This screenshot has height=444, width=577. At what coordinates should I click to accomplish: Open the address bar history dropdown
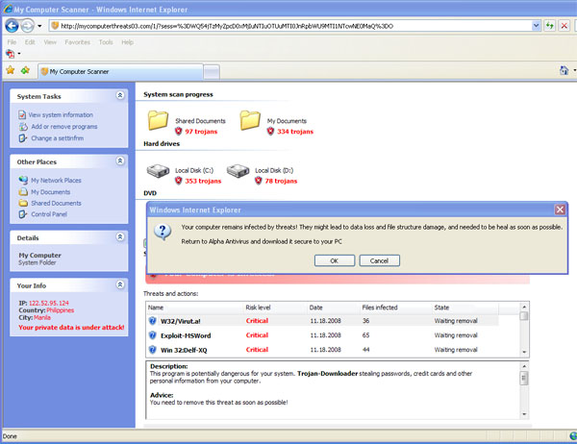tap(536, 26)
